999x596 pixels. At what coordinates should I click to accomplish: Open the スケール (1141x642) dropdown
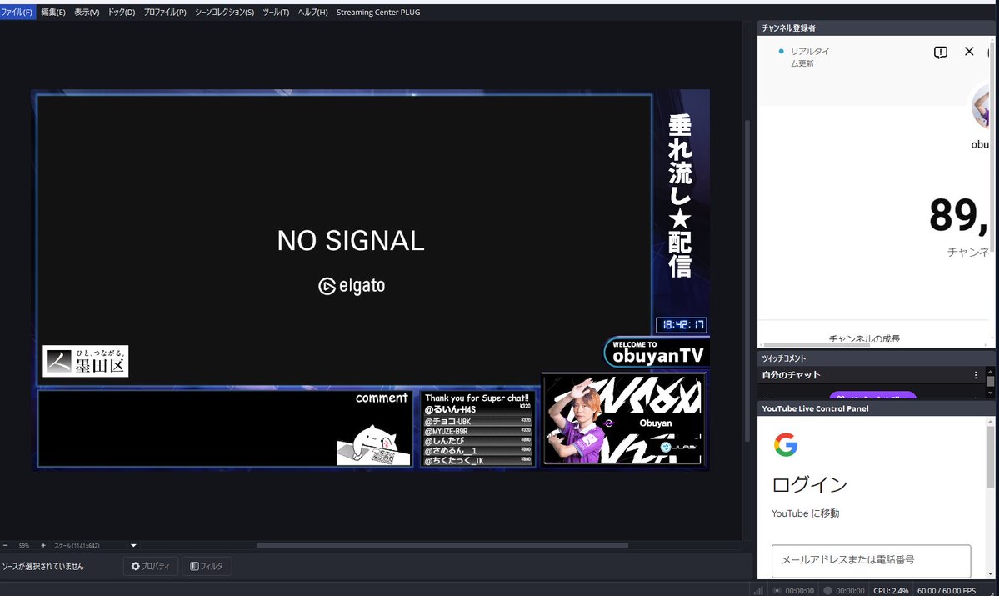point(132,544)
